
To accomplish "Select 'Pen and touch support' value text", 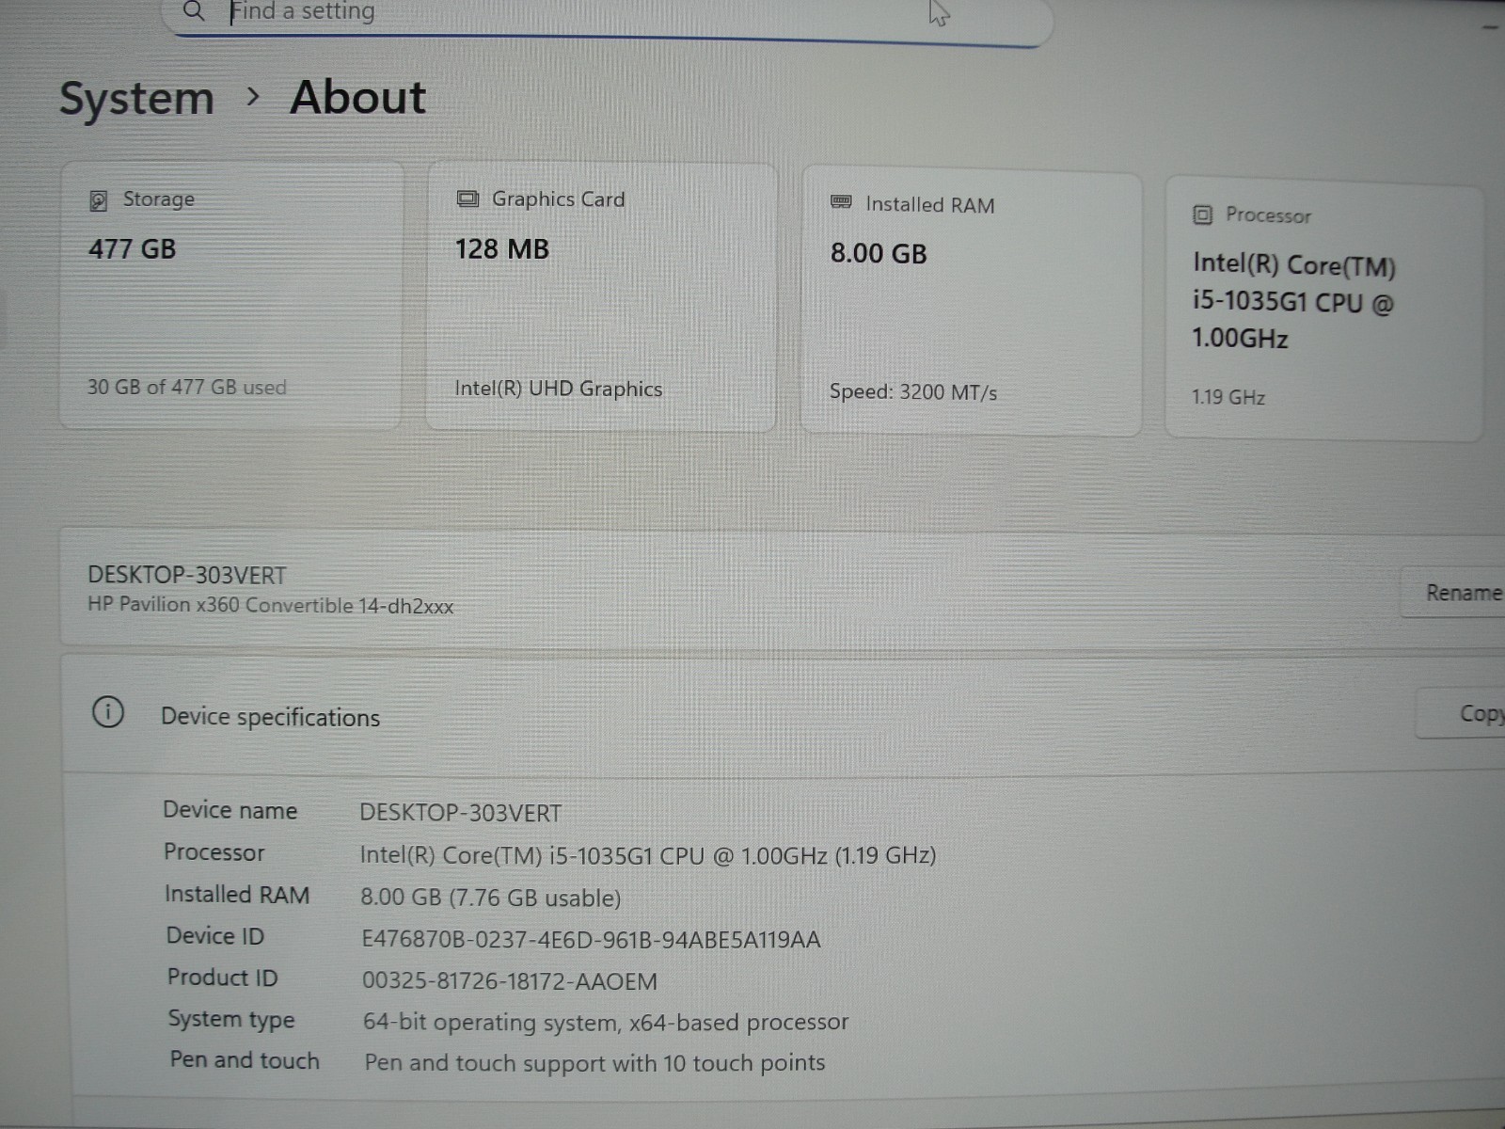I will [594, 1063].
